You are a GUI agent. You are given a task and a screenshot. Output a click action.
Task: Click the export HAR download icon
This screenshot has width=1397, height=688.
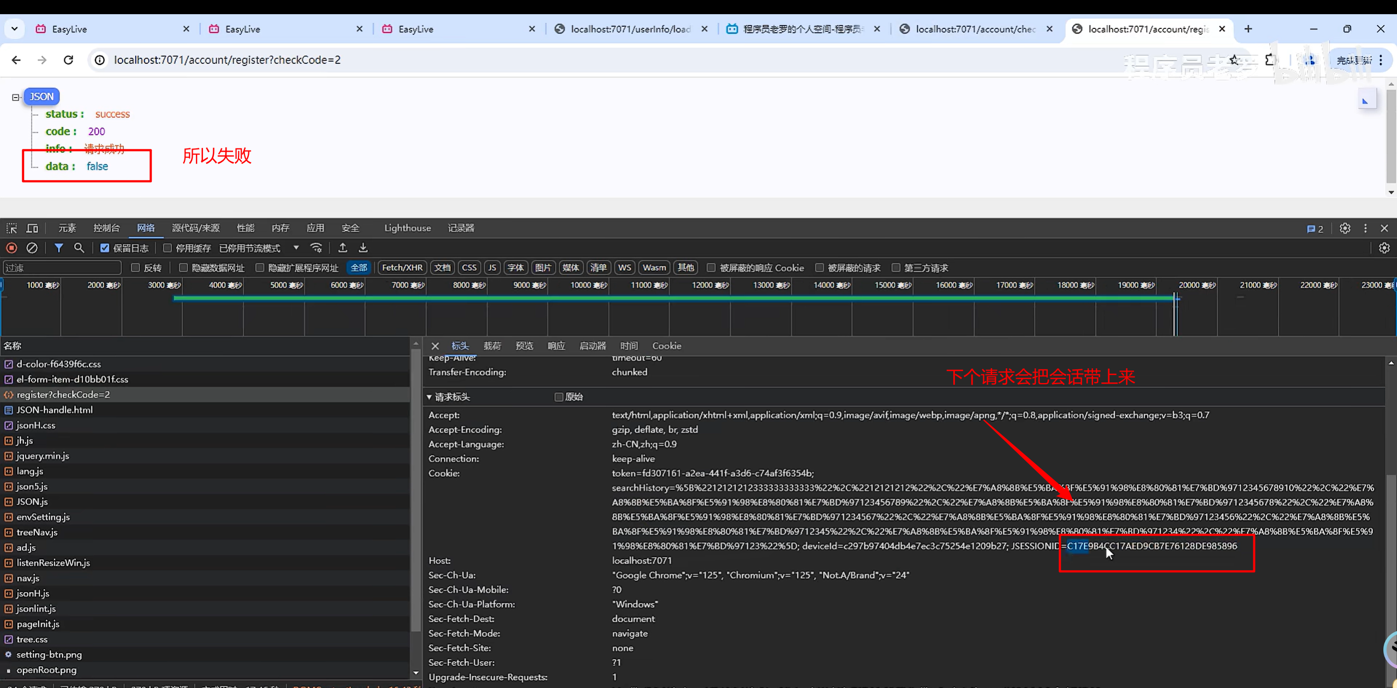[x=363, y=248]
